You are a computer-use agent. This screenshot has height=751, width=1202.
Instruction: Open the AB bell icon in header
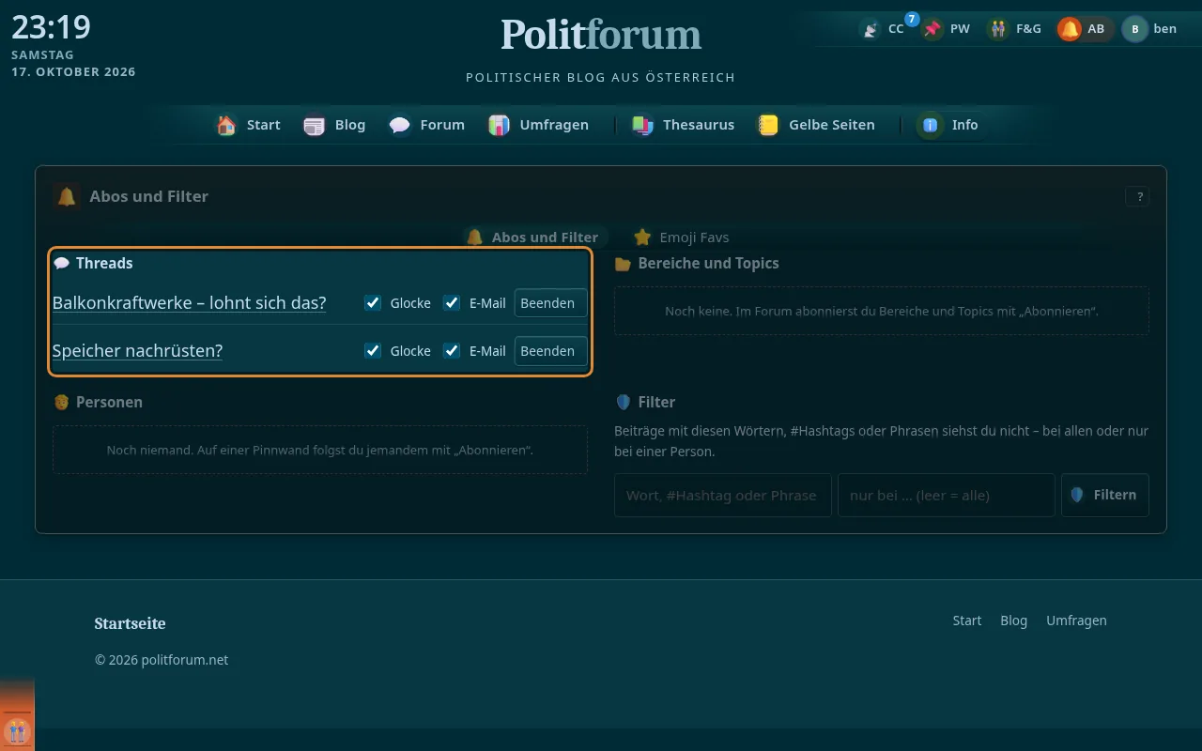coord(1070,29)
